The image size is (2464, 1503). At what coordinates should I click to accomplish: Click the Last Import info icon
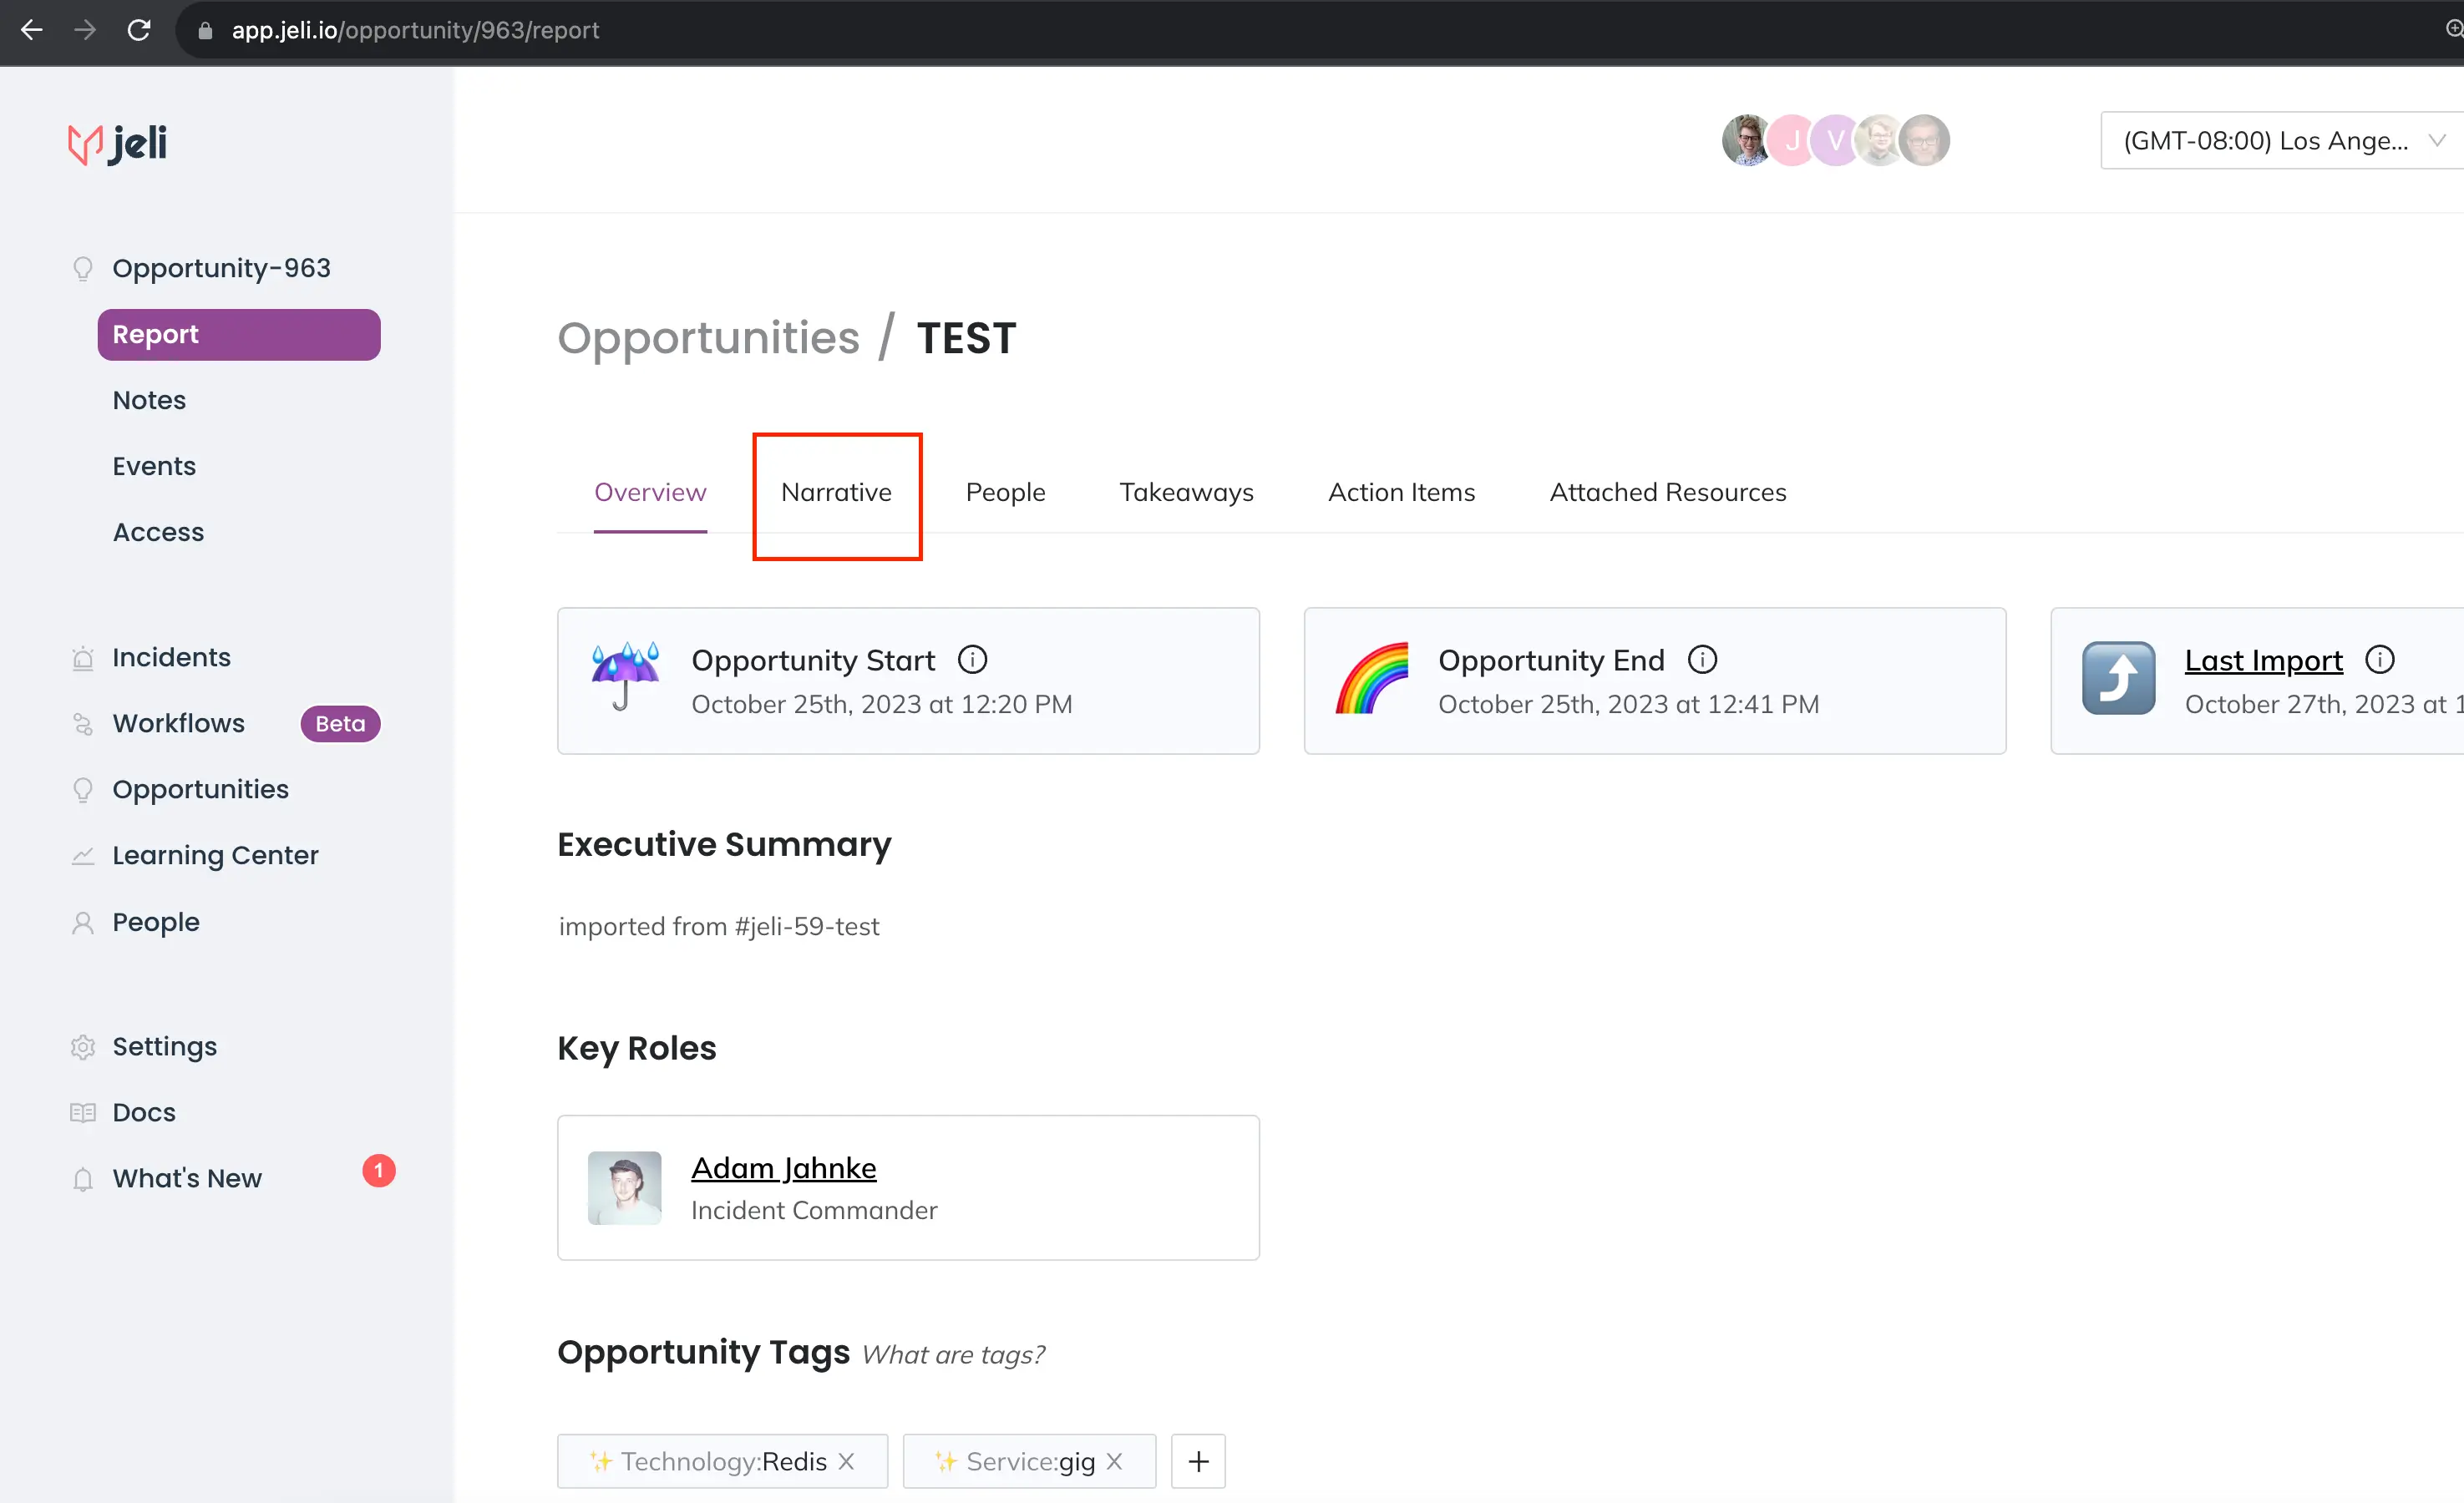pyautogui.click(x=2379, y=660)
